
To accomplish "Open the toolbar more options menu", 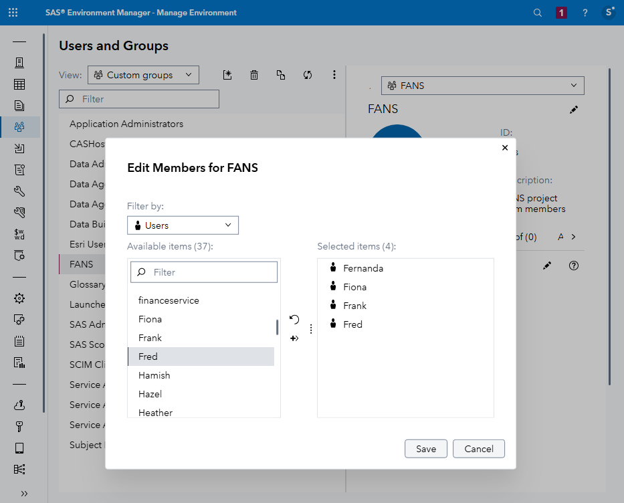I will [334, 75].
